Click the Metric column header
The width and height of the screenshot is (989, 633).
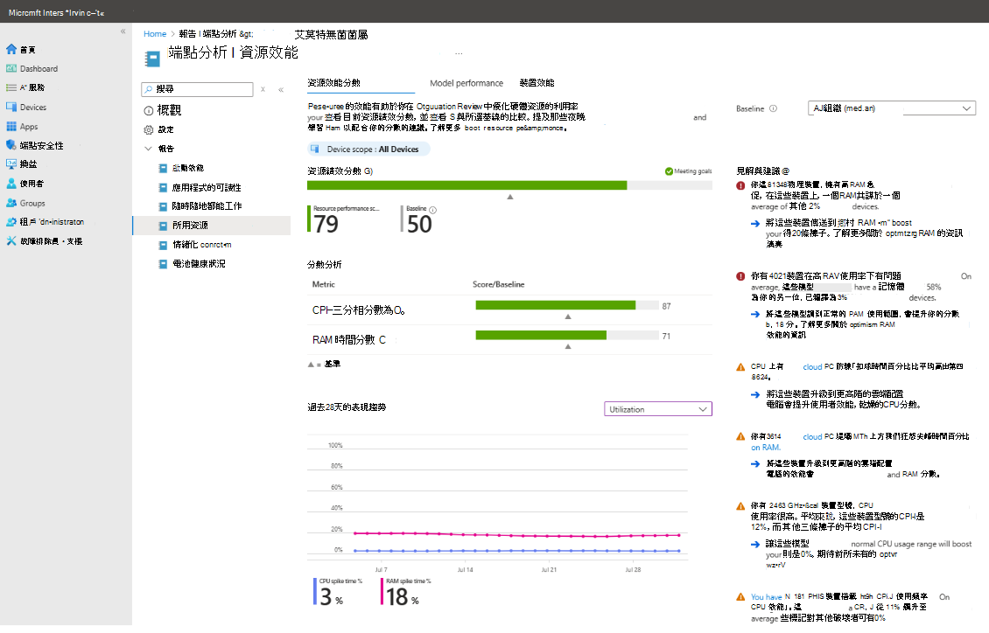point(324,285)
